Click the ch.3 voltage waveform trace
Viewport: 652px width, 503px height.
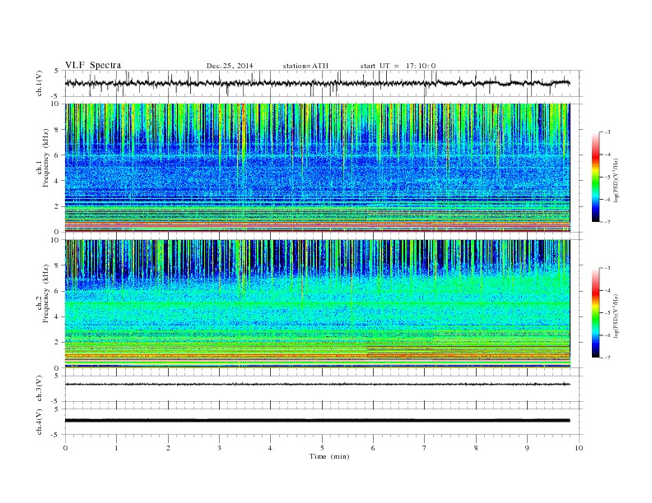[x=317, y=385]
